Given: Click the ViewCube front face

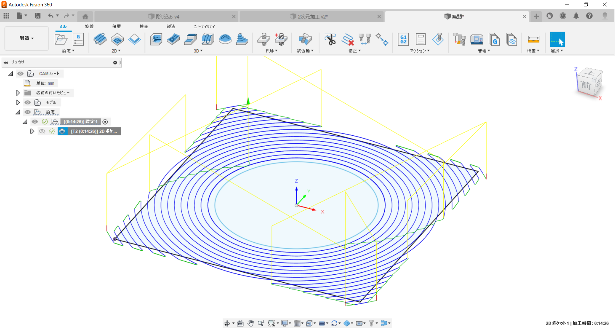Looking at the screenshot, I should pos(586,85).
